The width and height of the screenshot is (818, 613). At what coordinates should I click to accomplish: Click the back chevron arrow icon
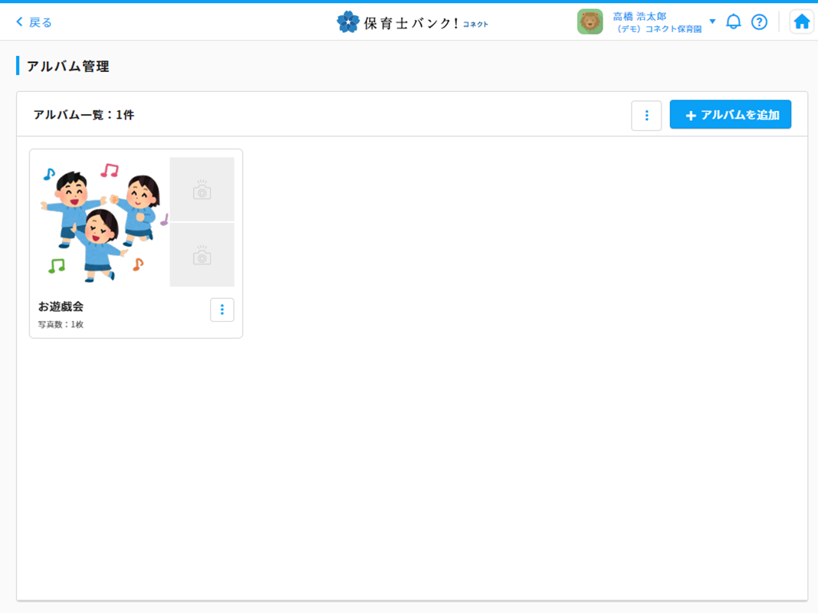20,21
